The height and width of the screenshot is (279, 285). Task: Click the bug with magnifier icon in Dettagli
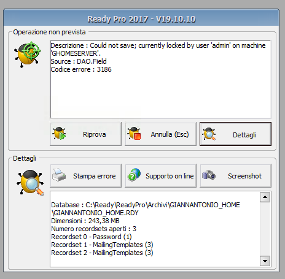point(30,182)
